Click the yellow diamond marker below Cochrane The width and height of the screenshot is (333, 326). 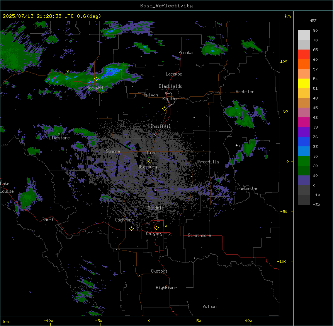pyautogui.click(x=131, y=228)
